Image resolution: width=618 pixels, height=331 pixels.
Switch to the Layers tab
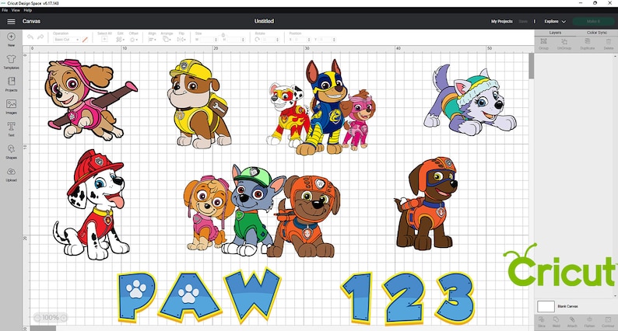tap(555, 33)
